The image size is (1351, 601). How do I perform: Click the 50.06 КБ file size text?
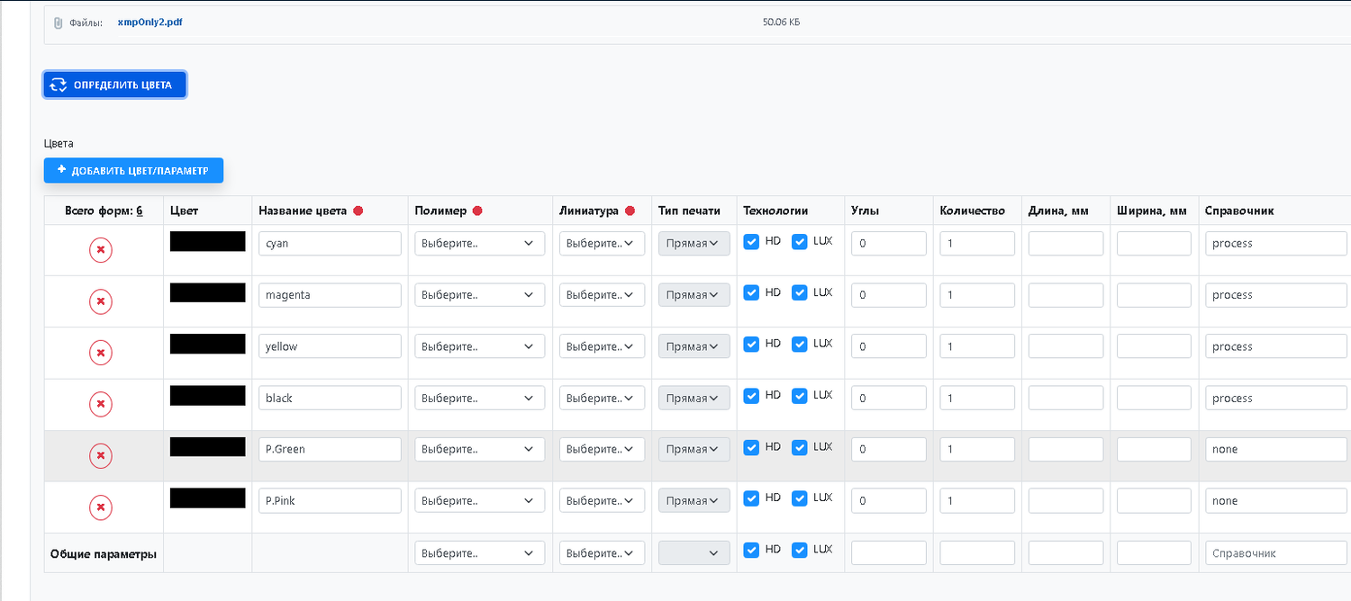click(781, 22)
